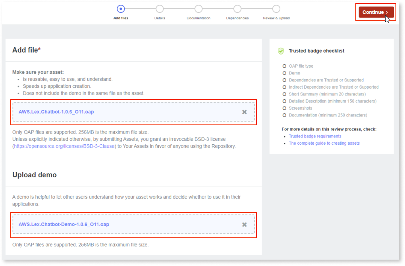Remove the AWS.Lex.Chatbot-Demo-1.0.6_O11.oap demo file
The width and height of the screenshot is (405, 266).
click(x=245, y=225)
